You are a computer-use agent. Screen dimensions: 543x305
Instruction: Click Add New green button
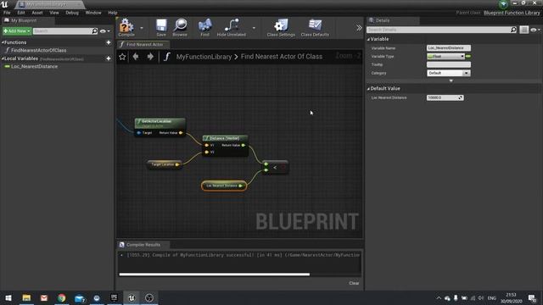(17, 30)
